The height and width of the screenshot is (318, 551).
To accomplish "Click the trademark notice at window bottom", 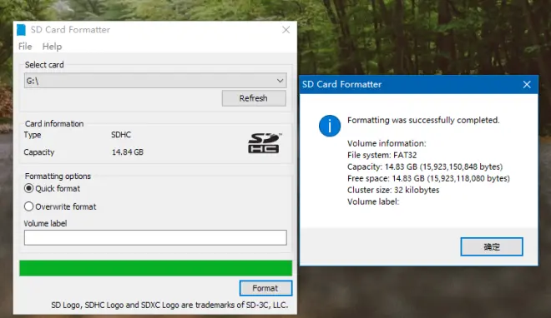I will [169, 305].
